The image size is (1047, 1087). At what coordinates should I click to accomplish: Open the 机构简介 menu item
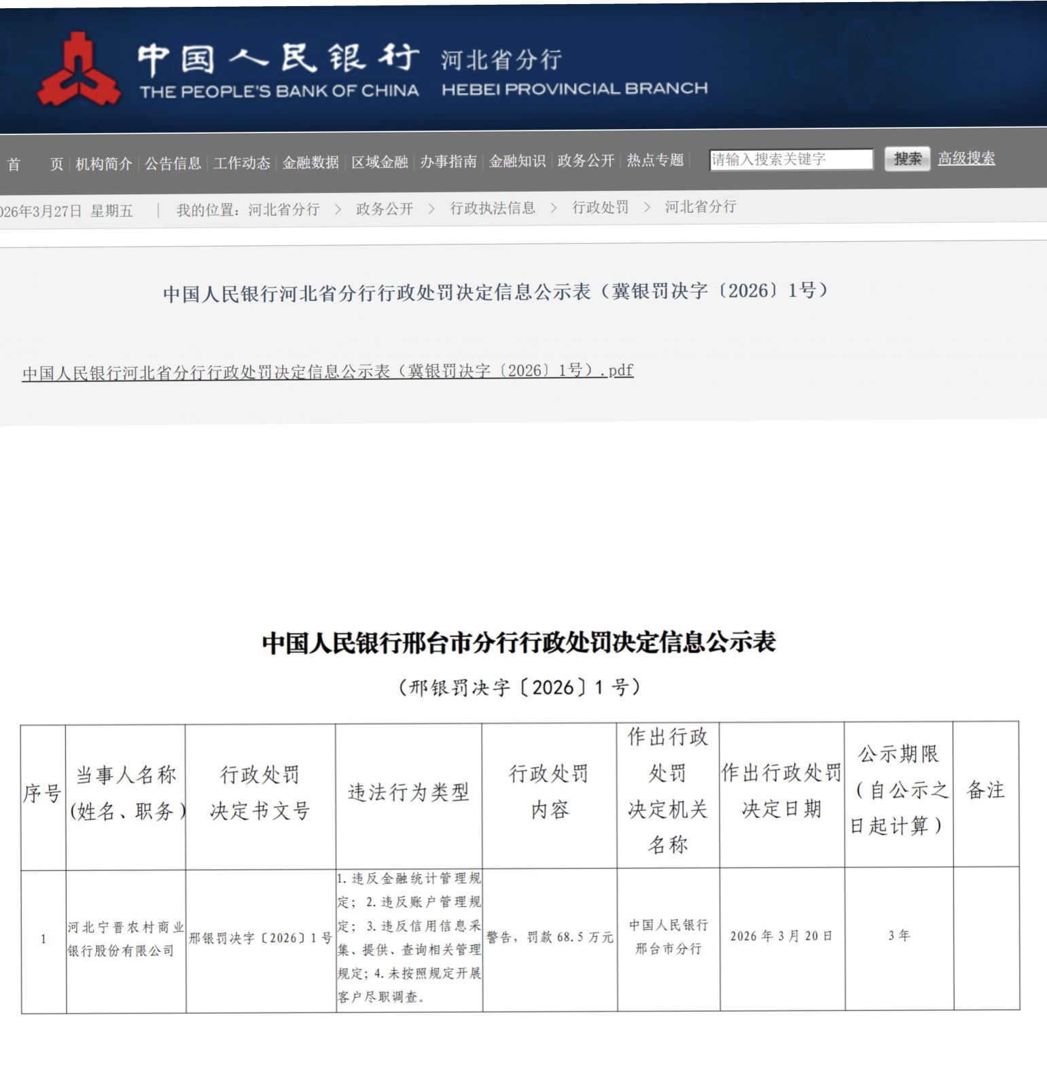pyautogui.click(x=104, y=164)
